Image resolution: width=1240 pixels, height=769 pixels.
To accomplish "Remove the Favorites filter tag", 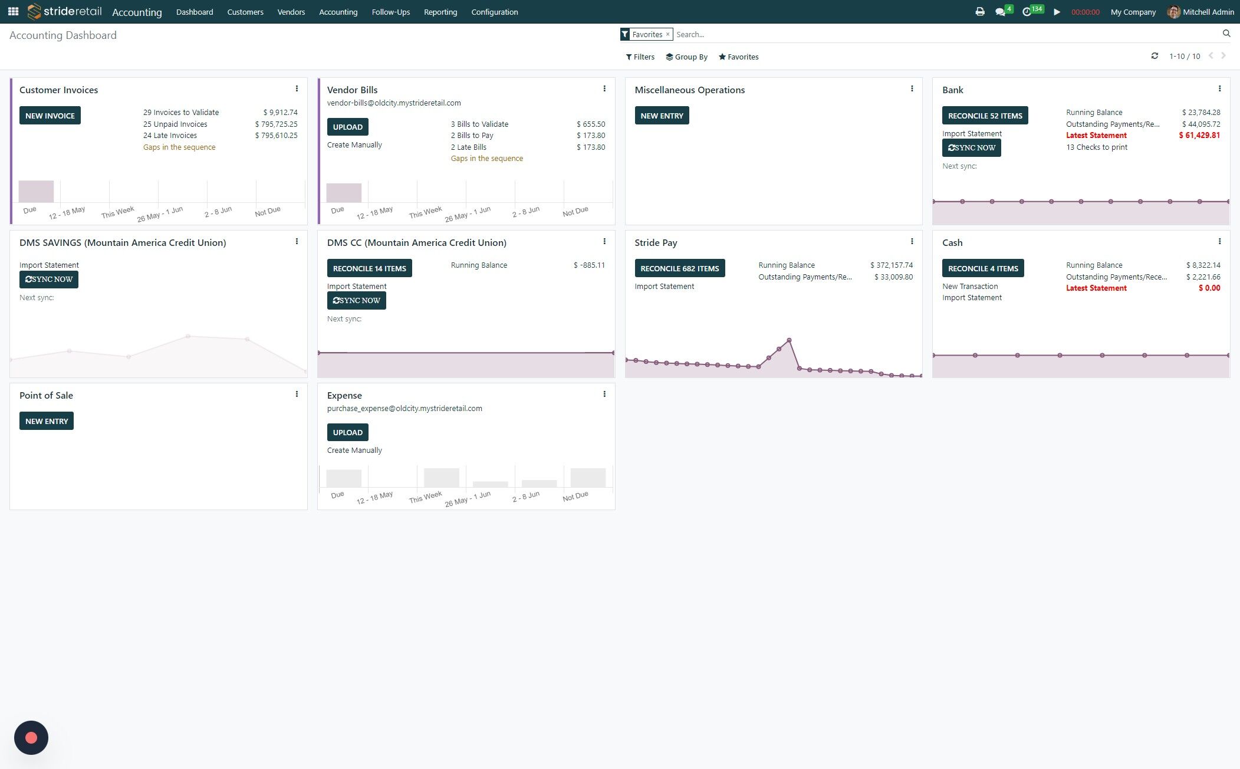I will pyautogui.click(x=667, y=34).
